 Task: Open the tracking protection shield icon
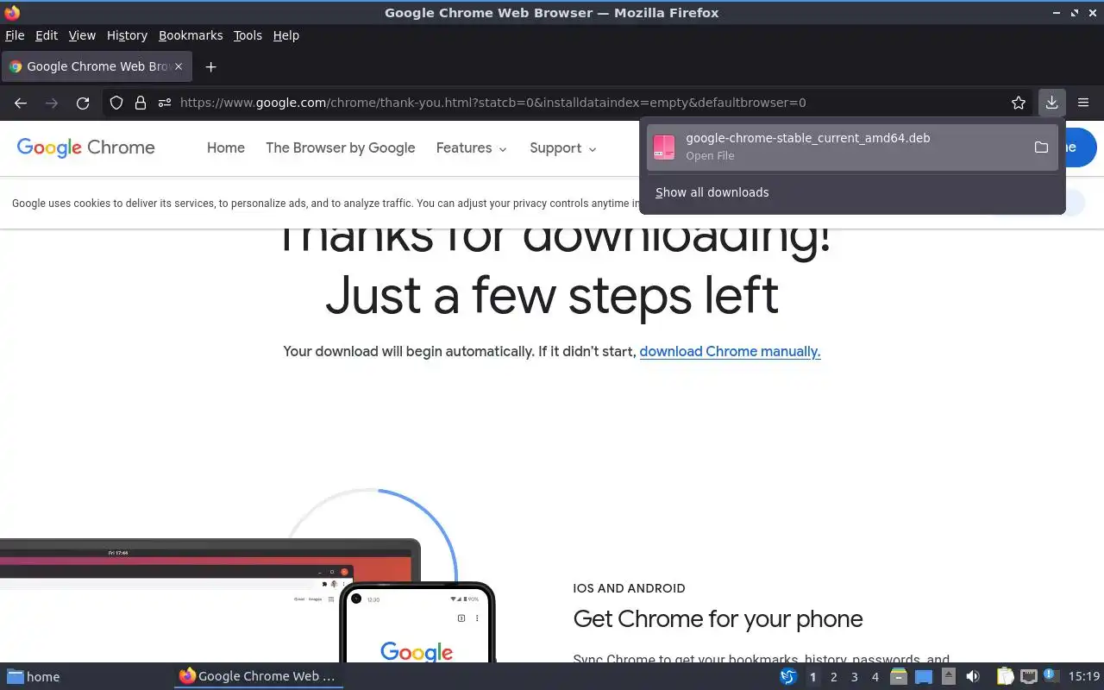pyautogui.click(x=116, y=103)
